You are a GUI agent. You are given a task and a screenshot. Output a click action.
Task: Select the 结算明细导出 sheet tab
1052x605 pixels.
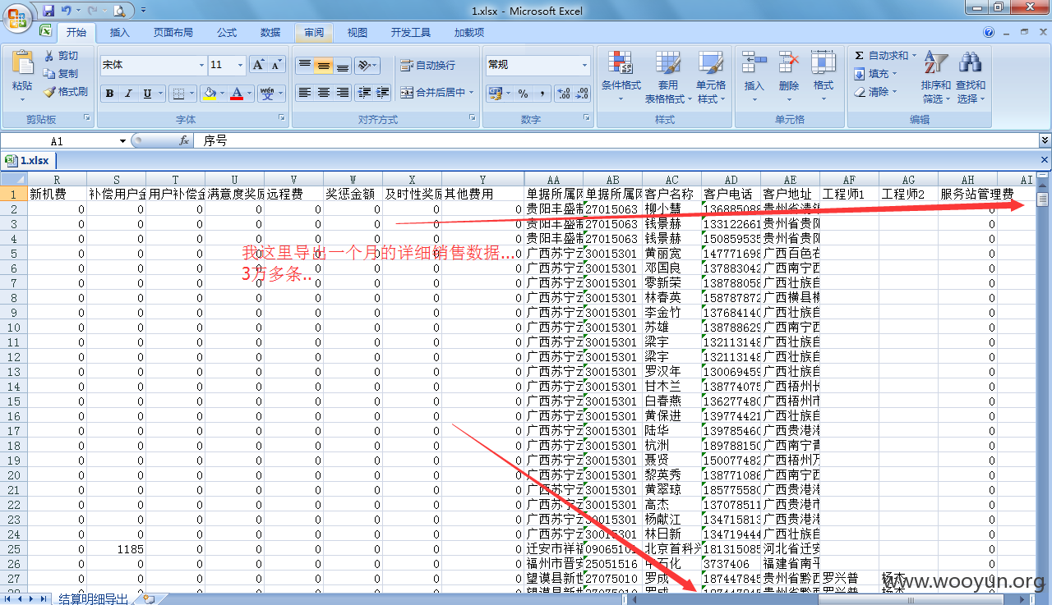93,598
